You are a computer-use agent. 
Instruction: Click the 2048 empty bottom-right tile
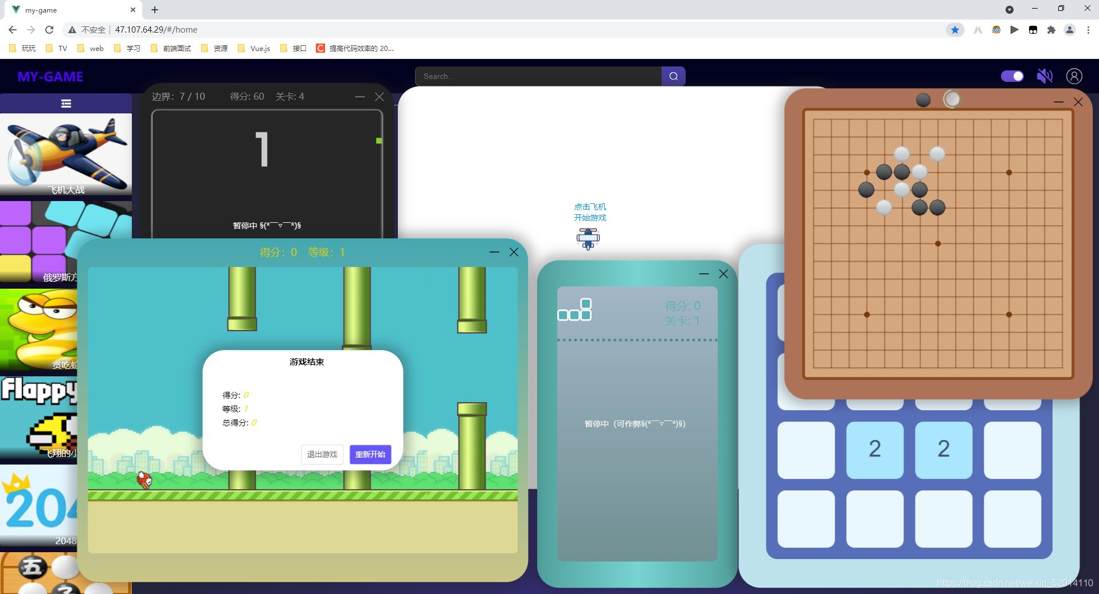[x=1012, y=519]
